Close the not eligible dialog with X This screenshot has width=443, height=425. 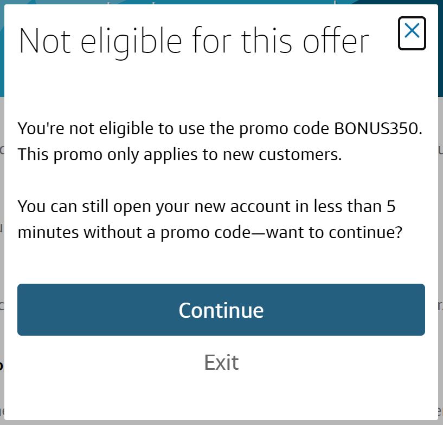412,32
